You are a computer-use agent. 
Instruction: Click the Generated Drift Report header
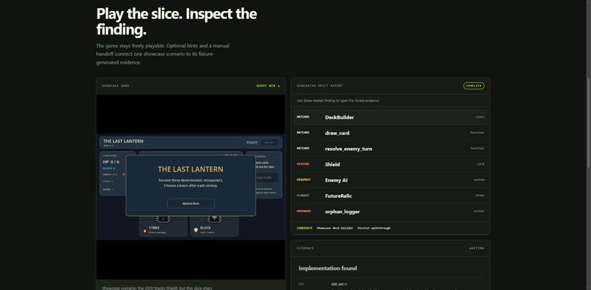(x=320, y=86)
